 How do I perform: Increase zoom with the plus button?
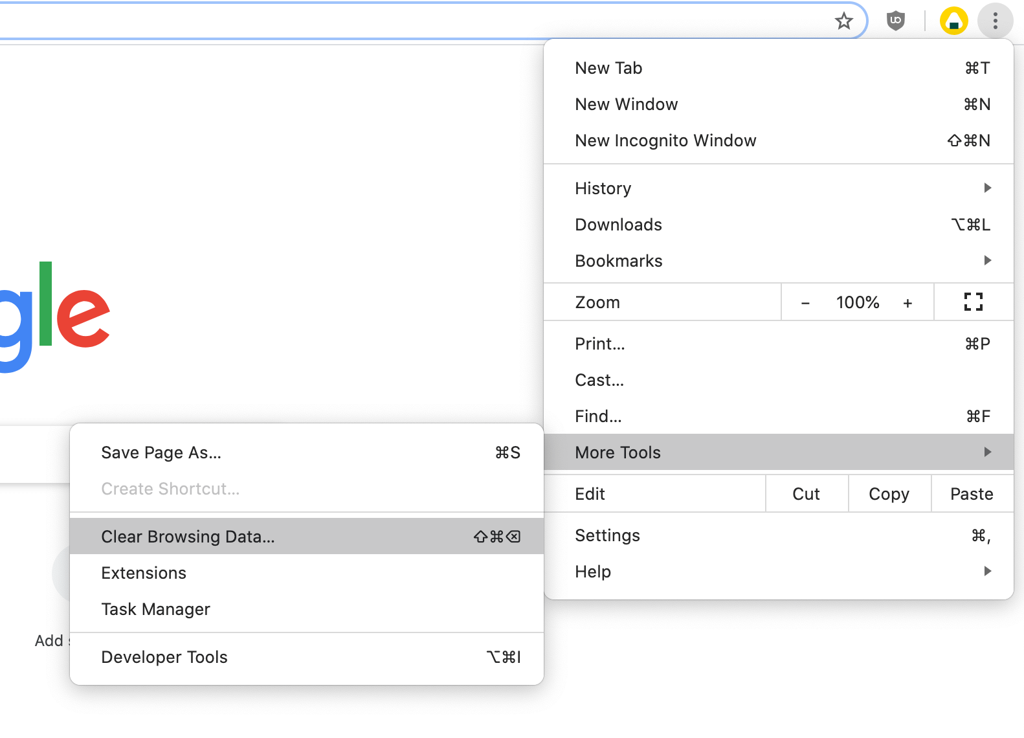tap(907, 303)
